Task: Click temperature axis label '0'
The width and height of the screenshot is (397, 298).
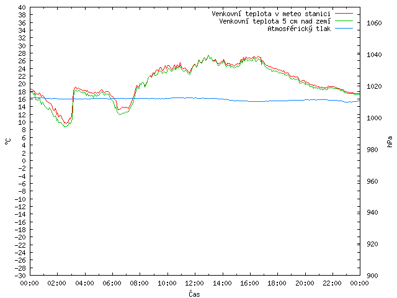Action: point(24,161)
